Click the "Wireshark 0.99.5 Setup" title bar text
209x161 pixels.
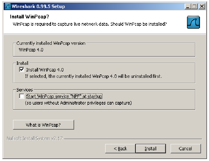coord(38,6)
